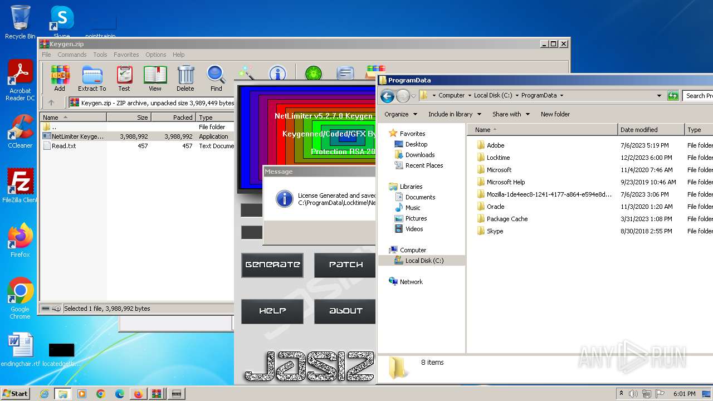
Task: Expand the ProgramData breadcrumb arrow
Action: 561,96
